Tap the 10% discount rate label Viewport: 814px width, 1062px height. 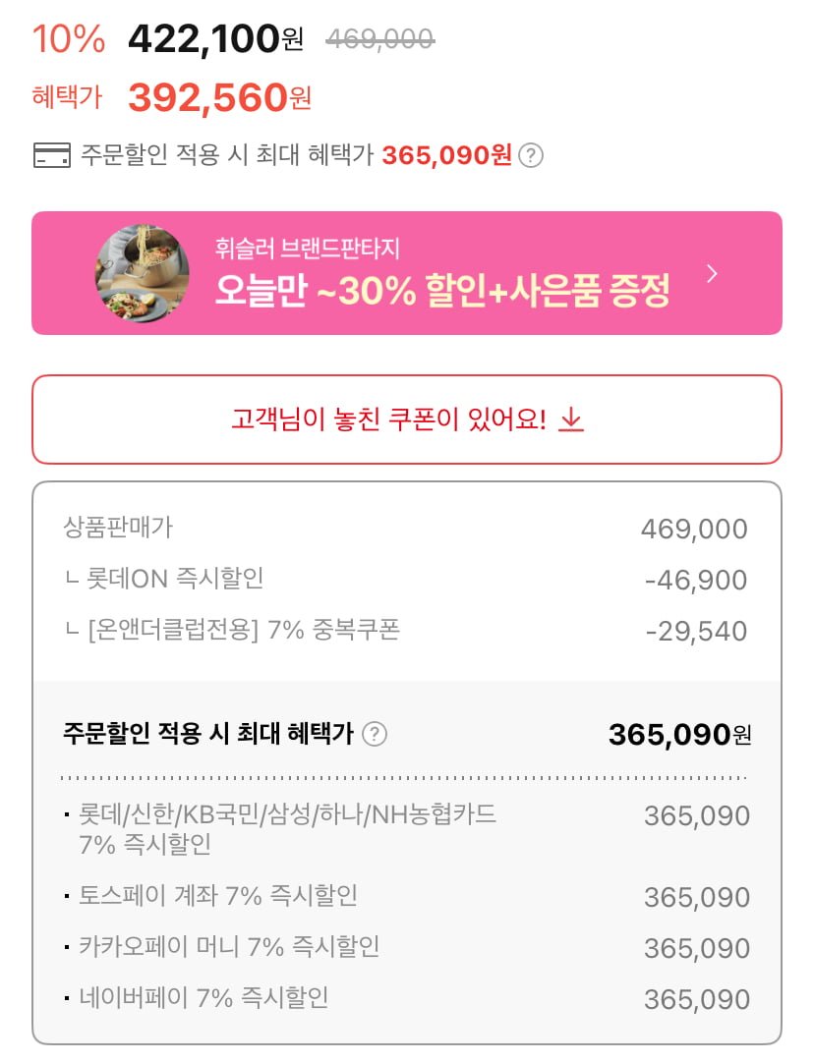(68, 38)
